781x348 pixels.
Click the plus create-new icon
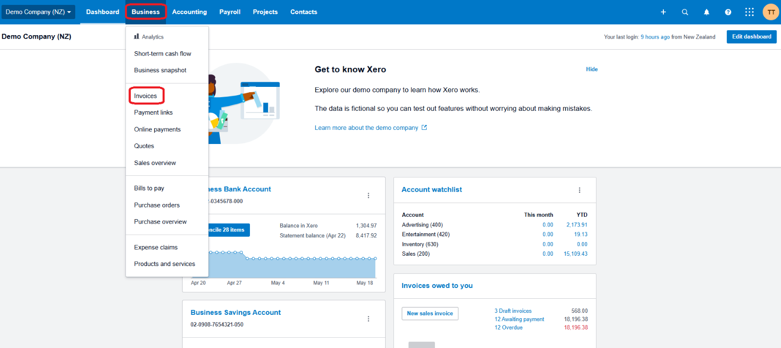(x=663, y=12)
